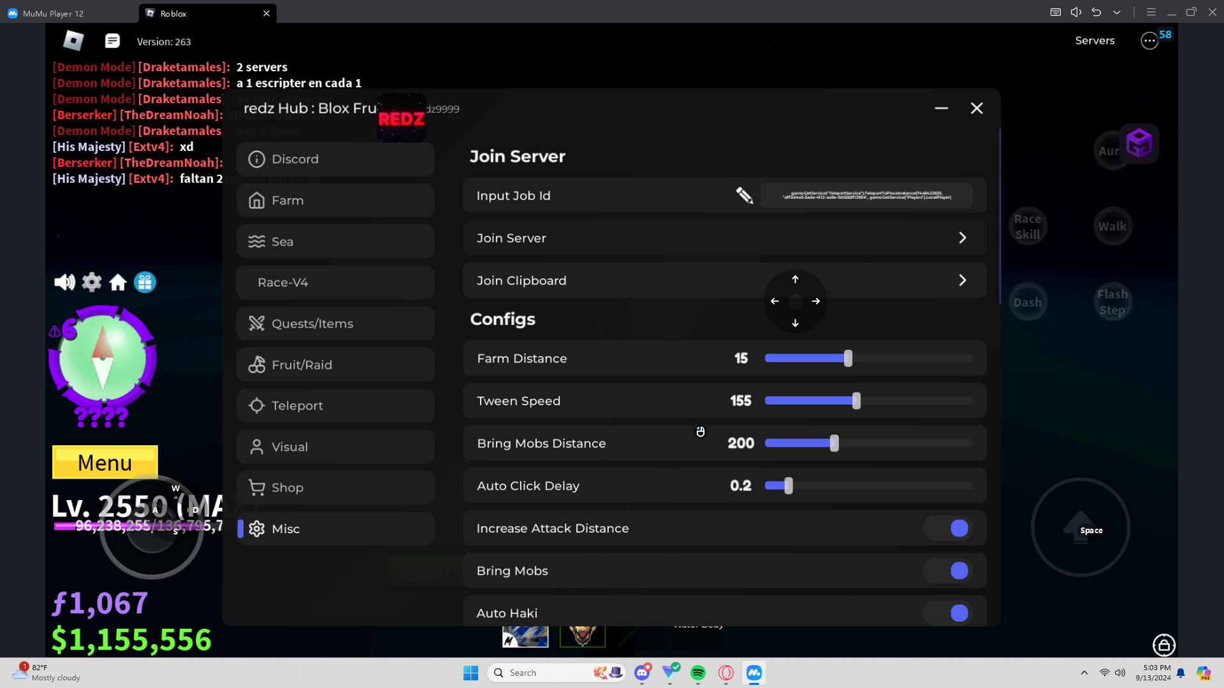Open Discord from the taskbar
This screenshot has height=688, width=1224.
point(642,673)
